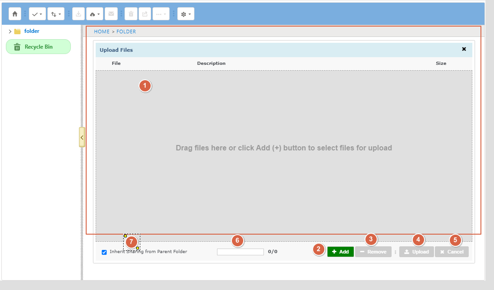
Task: Collapse the left sidebar panel handle
Action: [x=82, y=137]
